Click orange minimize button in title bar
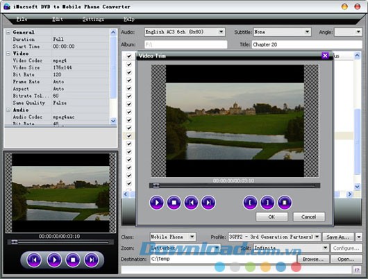Screen dimensions: 368x279 tap(344, 6)
